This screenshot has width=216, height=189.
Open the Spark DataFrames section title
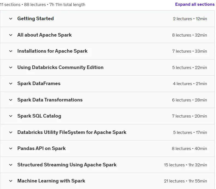click(x=39, y=83)
